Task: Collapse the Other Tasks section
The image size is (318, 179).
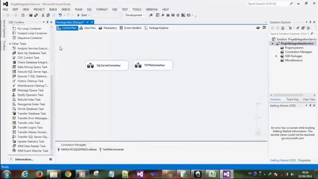Action: click(10, 44)
